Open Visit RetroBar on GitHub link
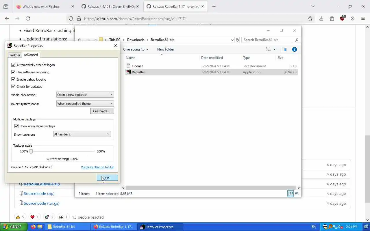This screenshot has width=370, height=231. (97, 167)
